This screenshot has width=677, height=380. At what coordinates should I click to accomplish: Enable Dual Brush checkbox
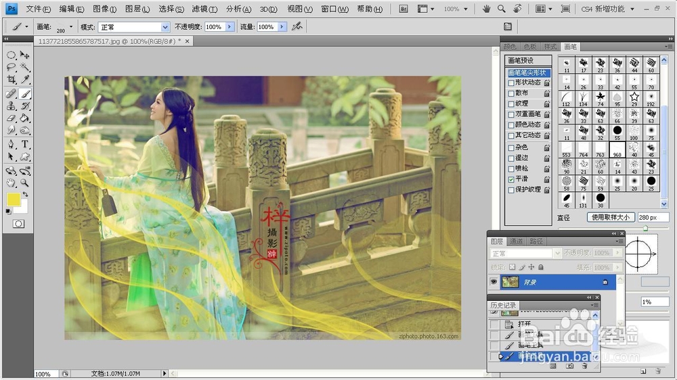point(511,115)
